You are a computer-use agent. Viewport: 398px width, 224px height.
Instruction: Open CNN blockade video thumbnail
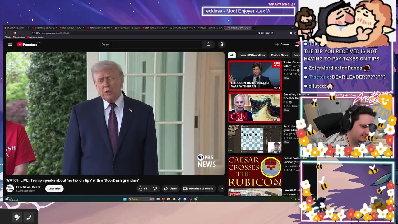coord(255,107)
